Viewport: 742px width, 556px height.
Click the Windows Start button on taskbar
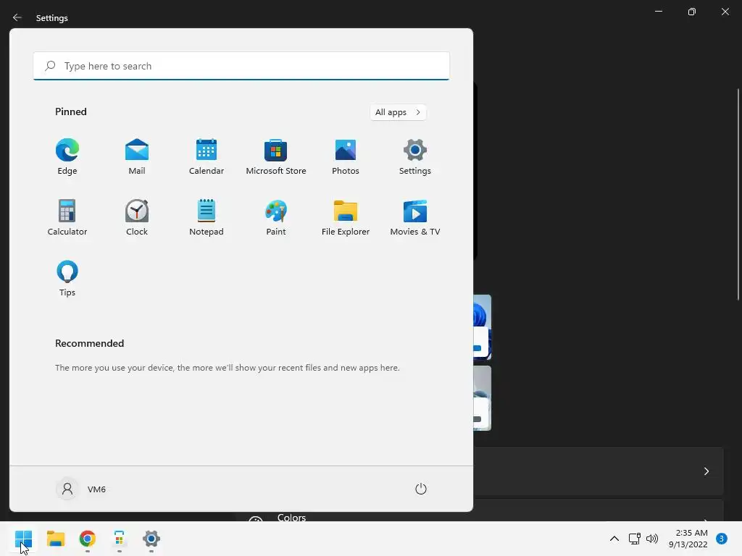pos(23,539)
